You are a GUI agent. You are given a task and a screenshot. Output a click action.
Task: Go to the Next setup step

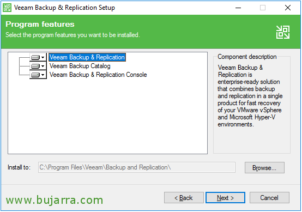(x=225, y=198)
